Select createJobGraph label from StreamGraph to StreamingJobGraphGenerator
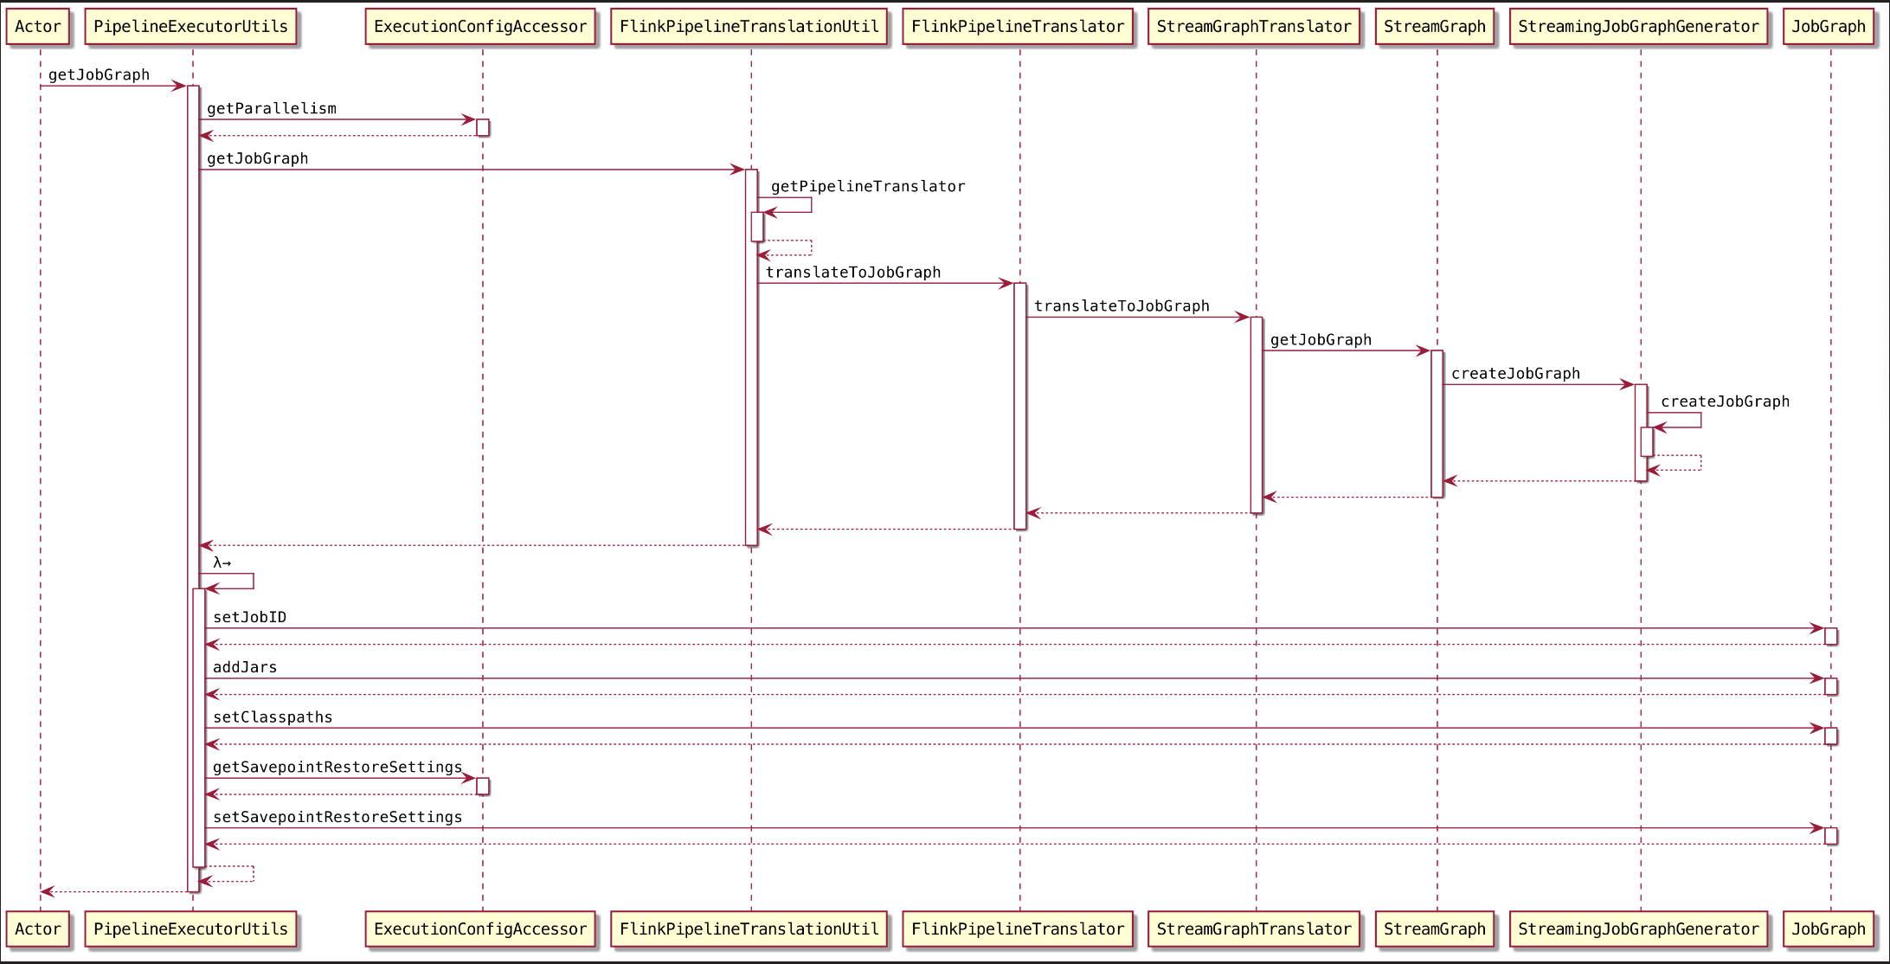1890x964 pixels. (x=1515, y=374)
